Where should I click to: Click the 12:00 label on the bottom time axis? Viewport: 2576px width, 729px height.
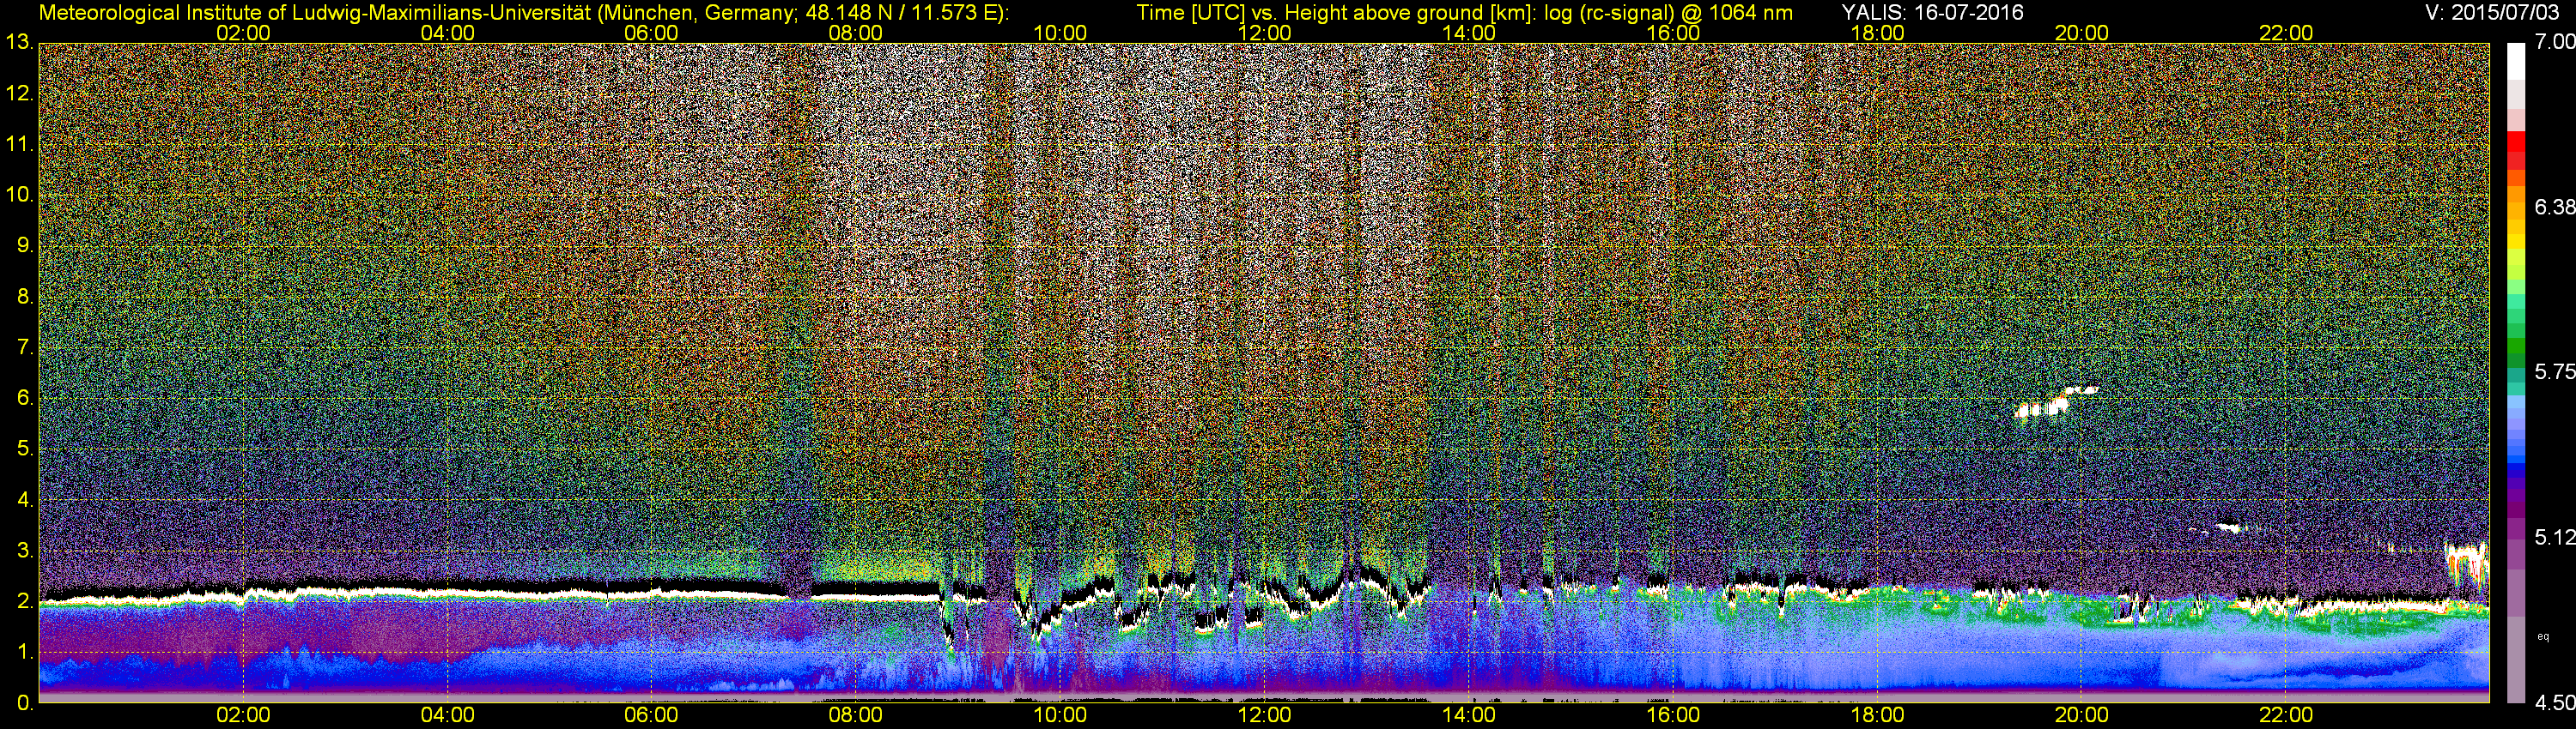(x=1264, y=715)
